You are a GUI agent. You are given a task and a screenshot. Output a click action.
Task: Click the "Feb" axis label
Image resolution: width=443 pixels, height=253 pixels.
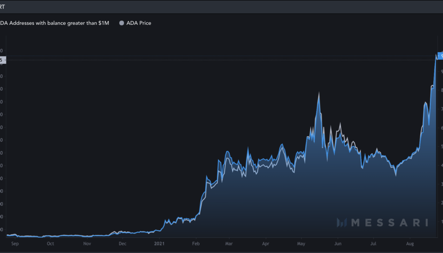195,244
